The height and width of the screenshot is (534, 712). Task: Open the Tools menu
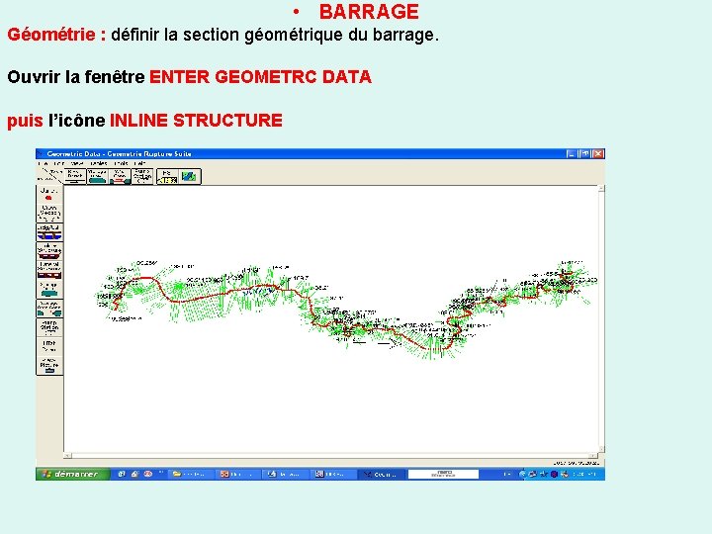pyautogui.click(x=121, y=163)
